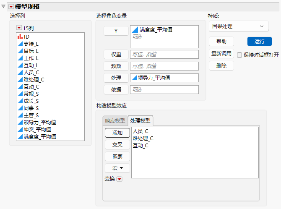Click the 帮助 button
The image size is (281, 209).
point(221,42)
